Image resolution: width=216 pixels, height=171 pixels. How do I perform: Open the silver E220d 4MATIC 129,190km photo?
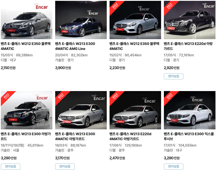click(x=135, y=110)
